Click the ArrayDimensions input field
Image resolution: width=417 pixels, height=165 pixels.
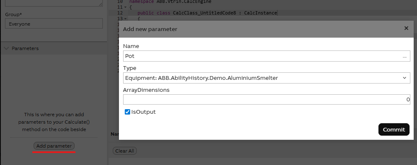click(267, 100)
